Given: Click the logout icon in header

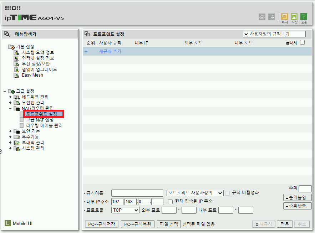Looking at the screenshot, I should (x=271, y=17).
